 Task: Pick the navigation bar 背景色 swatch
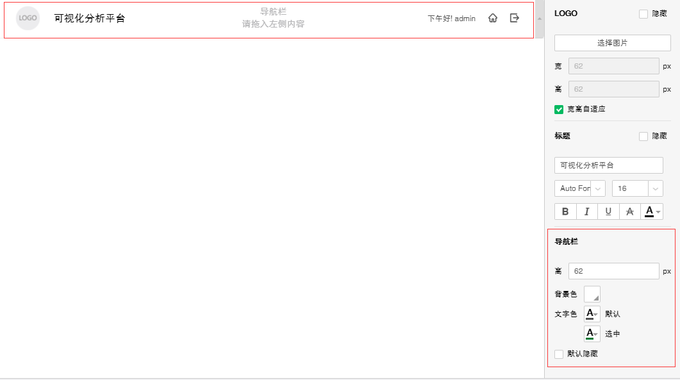(592, 294)
